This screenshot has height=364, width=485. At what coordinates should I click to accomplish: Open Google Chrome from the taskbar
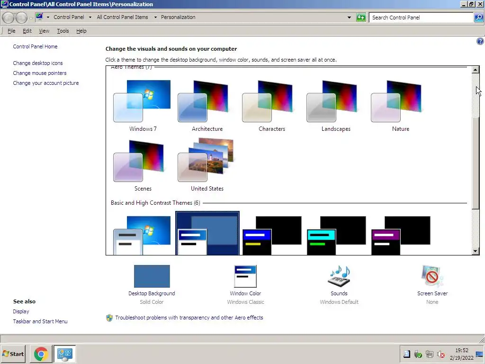pyautogui.click(x=41, y=354)
